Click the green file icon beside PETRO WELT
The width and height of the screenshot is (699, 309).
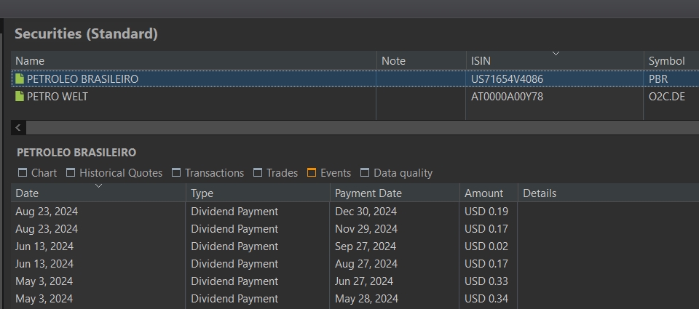20,96
